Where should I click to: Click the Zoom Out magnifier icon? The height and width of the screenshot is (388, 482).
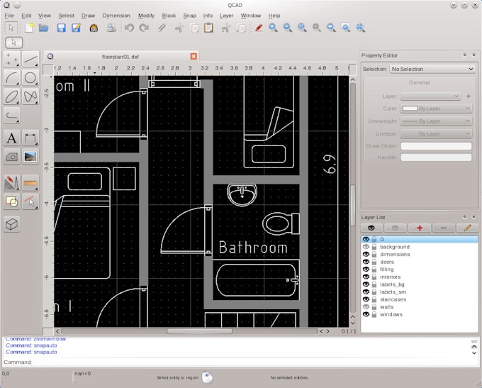[x=288, y=28]
